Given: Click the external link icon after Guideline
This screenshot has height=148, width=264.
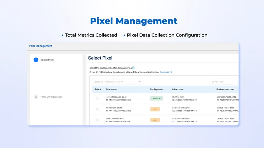Looking at the screenshot, I should point(171,72).
